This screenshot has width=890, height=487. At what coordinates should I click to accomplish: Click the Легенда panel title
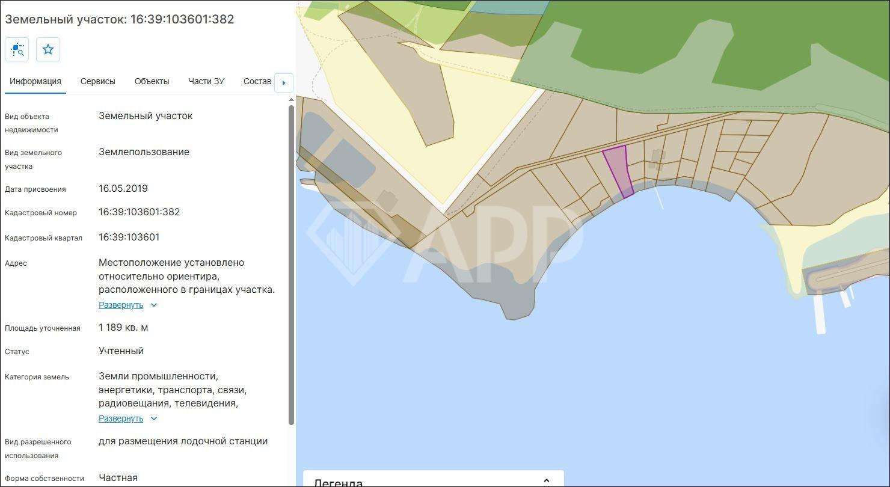click(x=339, y=482)
